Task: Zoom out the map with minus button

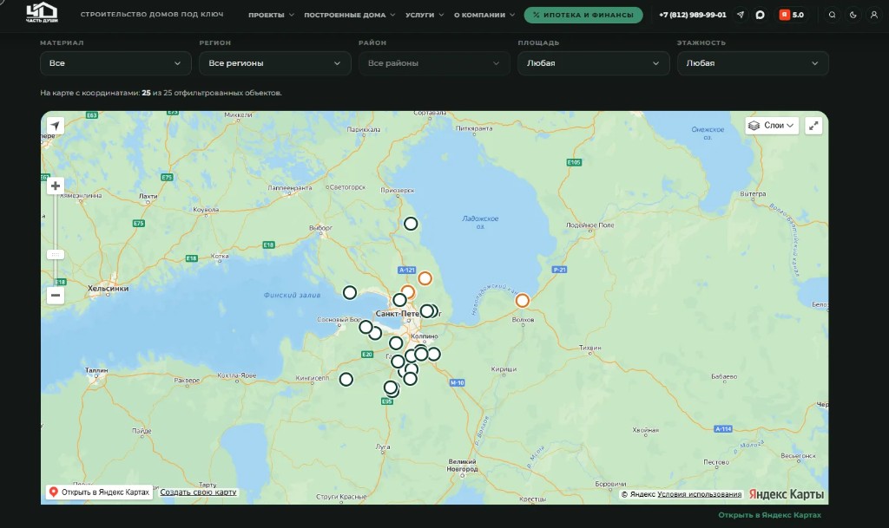Action: [x=55, y=295]
